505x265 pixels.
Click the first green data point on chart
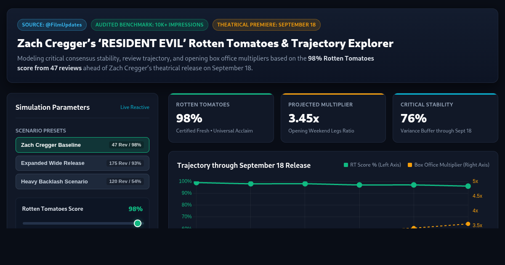pos(197,183)
